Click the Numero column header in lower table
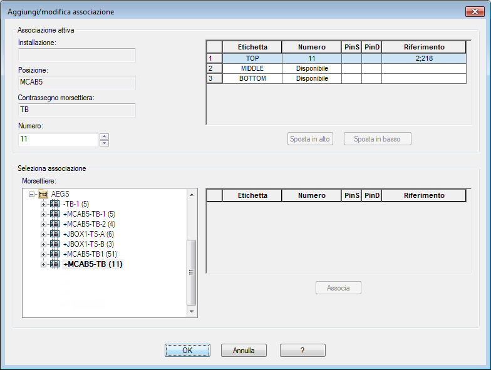 (x=312, y=195)
